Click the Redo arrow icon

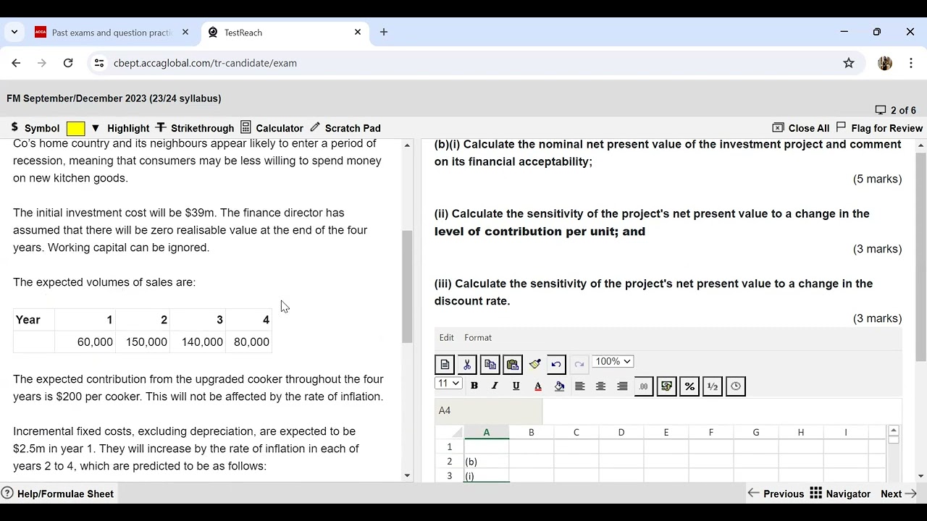pyautogui.click(x=579, y=365)
